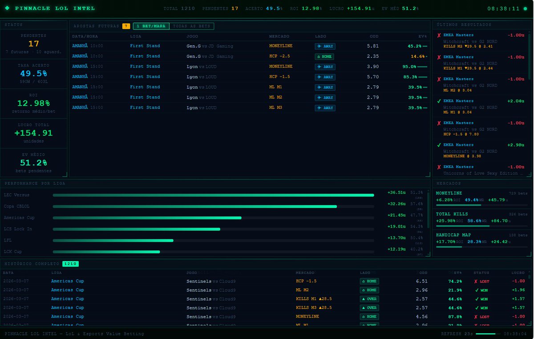Open the EMEA Masters link on the KILLS M2 result
534x339 pixels.
[458, 35]
